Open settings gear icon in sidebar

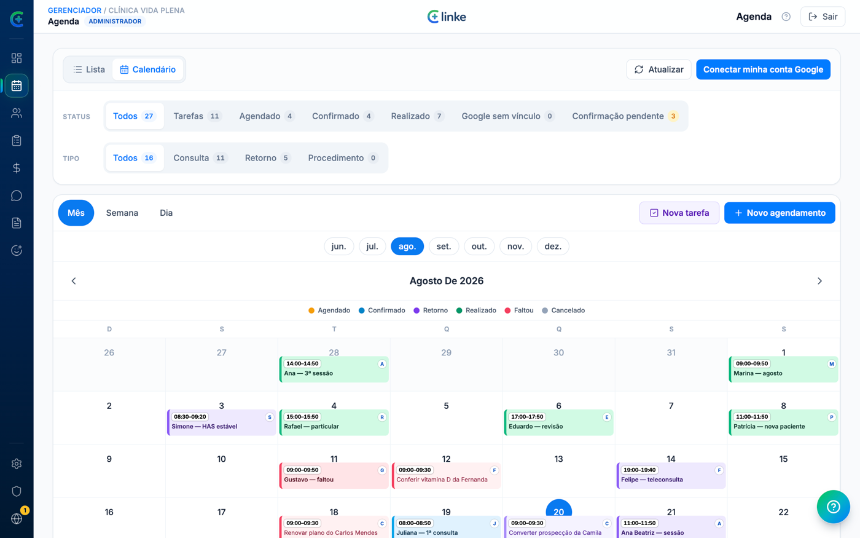tap(17, 464)
